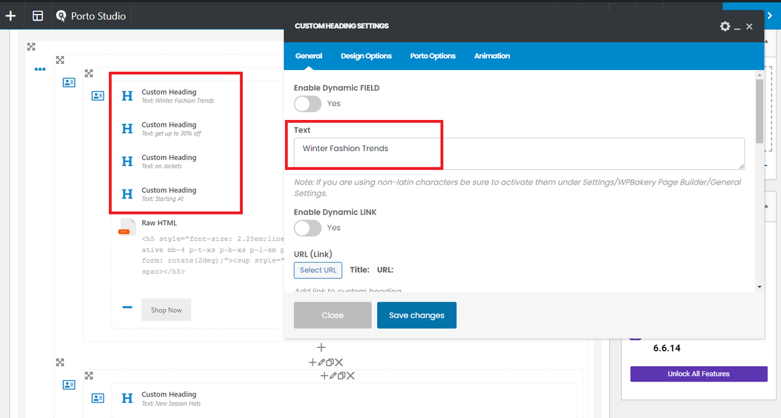The width and height of the screenshot is (781, 418).
Task: Switch to the Animation tab
Action: pyautogui.click(x=492, y=55)
